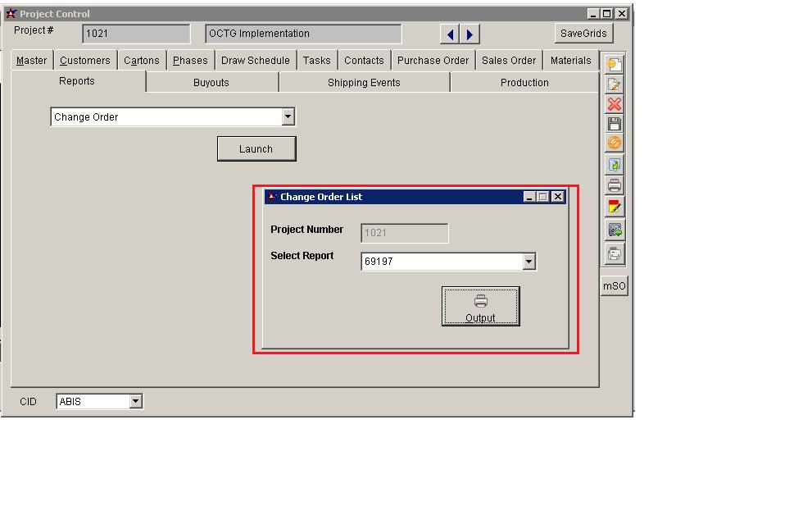Go to next project with right arrow
The height and width of the screenshot is (529, 812).
pos(470,34)
